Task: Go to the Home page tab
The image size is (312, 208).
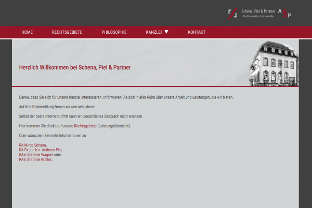Action: tap(27, 32)
